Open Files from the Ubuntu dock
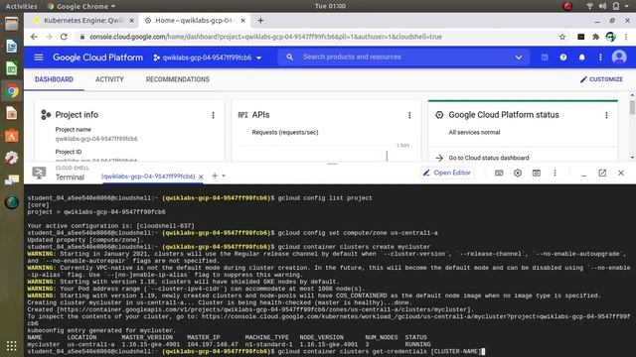The image size is (636, 357). [11, 24]
